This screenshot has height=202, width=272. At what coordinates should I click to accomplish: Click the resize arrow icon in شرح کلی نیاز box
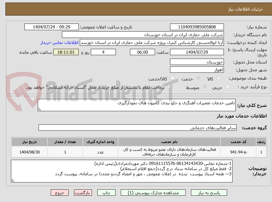[39, 109]
